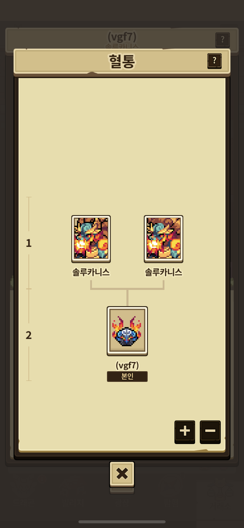Image resolution: width=244 pixels, height=528 pixels.
Task: Click the right 솔루카니스 name label
Action: point(164,272)
